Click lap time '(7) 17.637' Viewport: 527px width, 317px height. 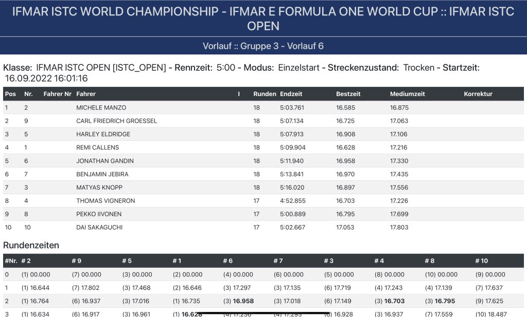(489, 288)
